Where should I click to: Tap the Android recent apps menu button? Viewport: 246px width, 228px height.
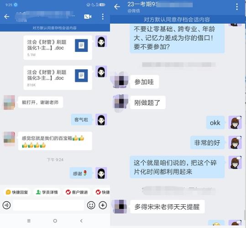29,221
